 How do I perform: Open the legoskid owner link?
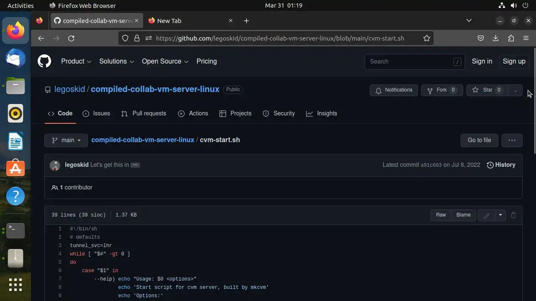coord(70,89)
